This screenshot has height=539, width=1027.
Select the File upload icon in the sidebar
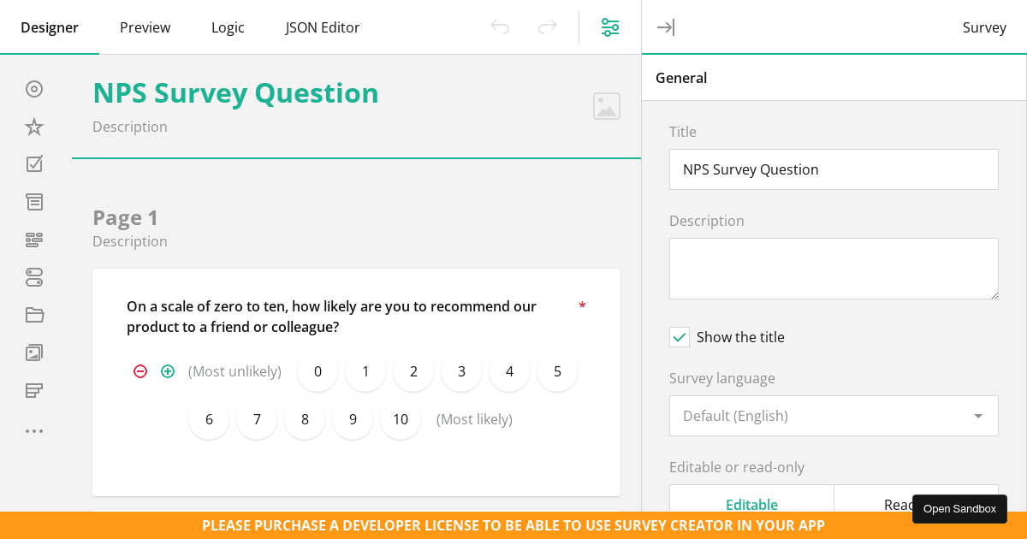pos(34,315)
